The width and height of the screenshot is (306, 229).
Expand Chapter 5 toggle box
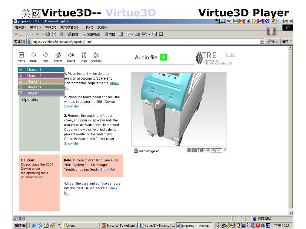pyautogui.click(x=20, y=93)
